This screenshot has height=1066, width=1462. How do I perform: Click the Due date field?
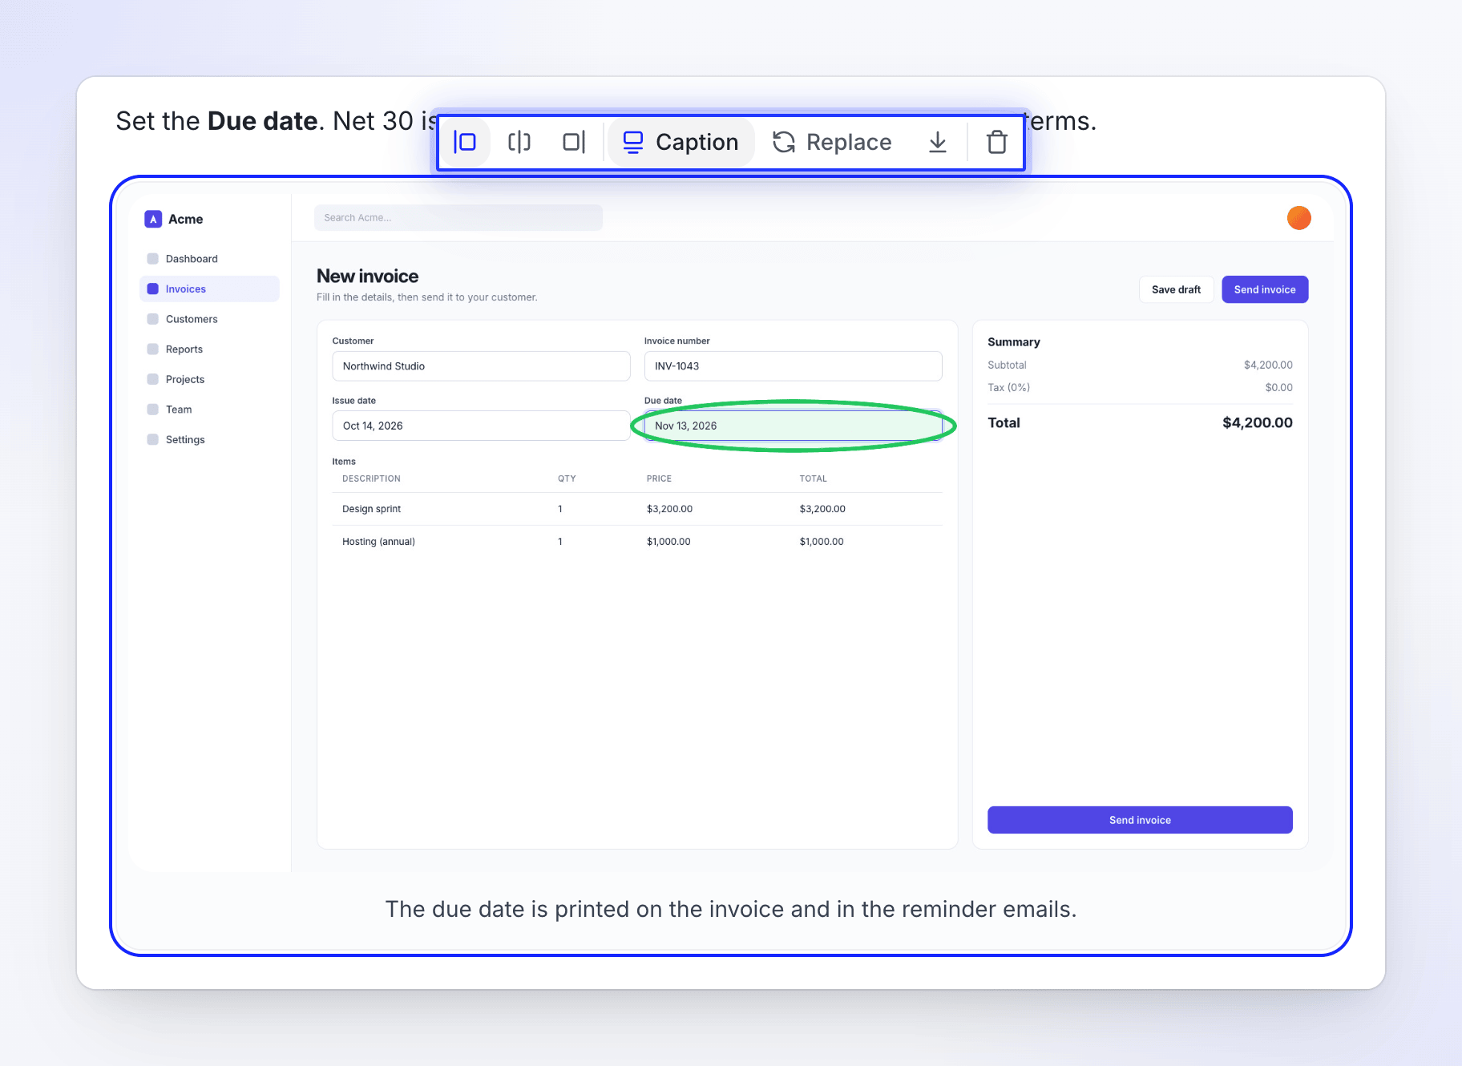[x=793, y=426]
